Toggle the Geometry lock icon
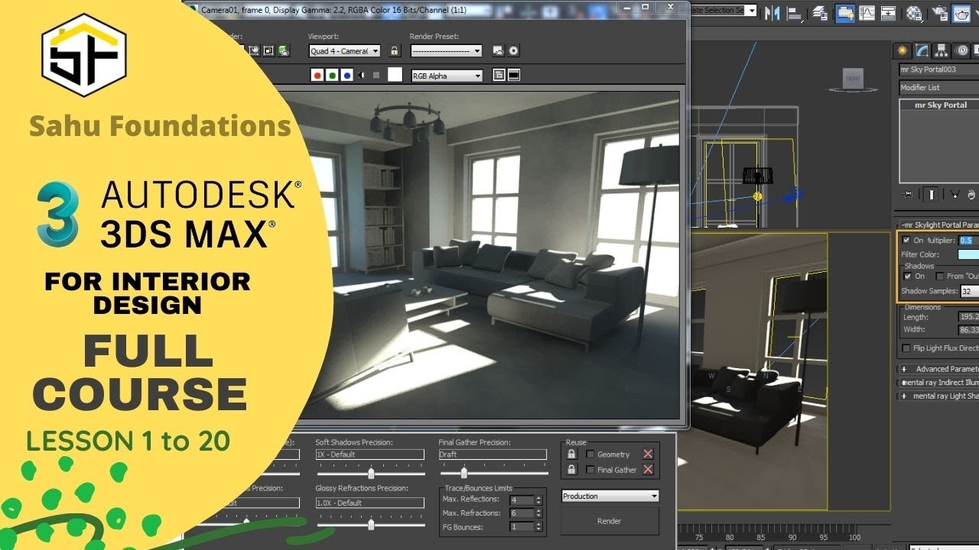Image resolution: width=979 pixels, height=550 pixels. point(571,454)
